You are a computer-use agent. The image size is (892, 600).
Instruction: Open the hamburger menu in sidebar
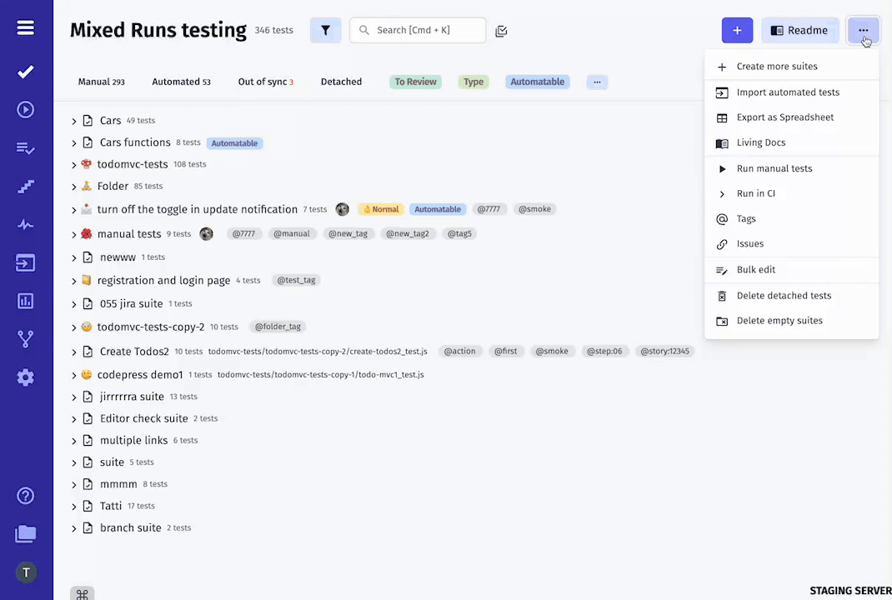click(x=26, y=27)
